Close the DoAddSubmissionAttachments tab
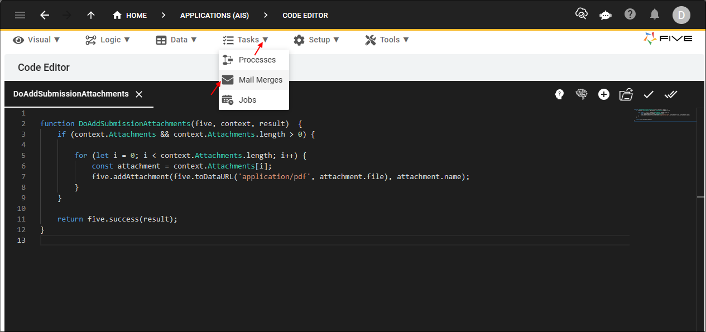Image resolution: width=706 pixels, height=332 pixels. 139,94
